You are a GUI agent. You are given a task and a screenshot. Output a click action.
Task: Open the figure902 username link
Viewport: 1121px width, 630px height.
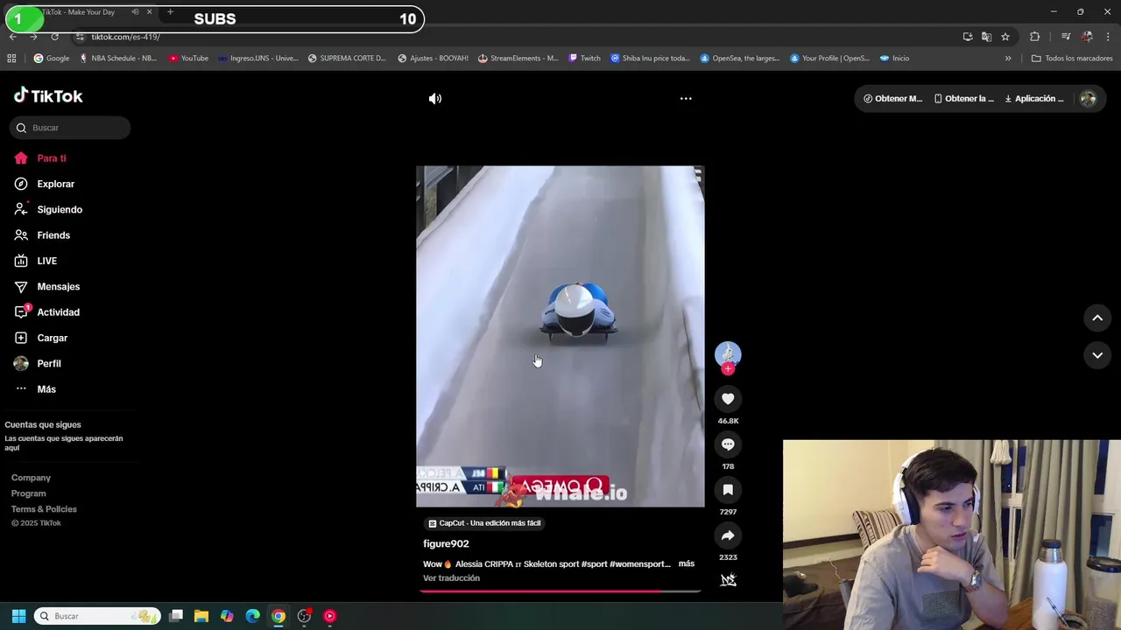click(446, 544)
